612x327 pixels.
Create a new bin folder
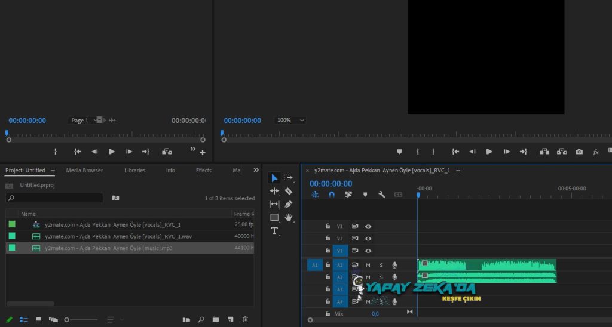[216, 320]
